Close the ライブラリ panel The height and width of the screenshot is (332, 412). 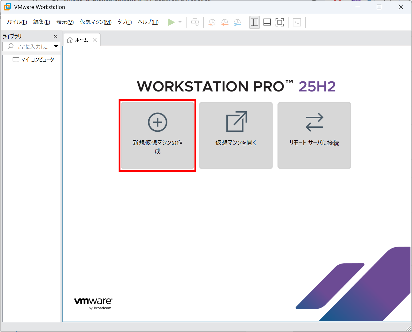[x=55, y=36]
